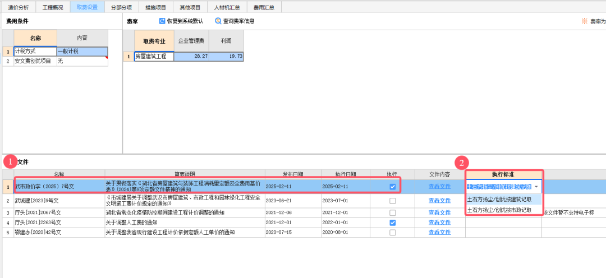
Task: Select the 计税方式 name cell
Action: click(x=35, y=52)
